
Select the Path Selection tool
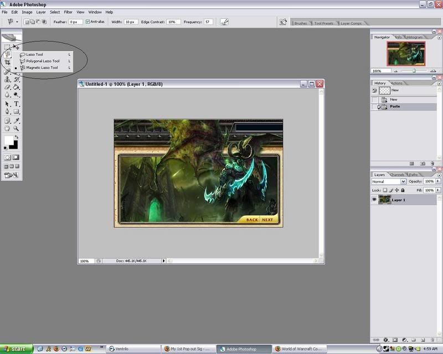pyautogui.click(x=7, y=104)
